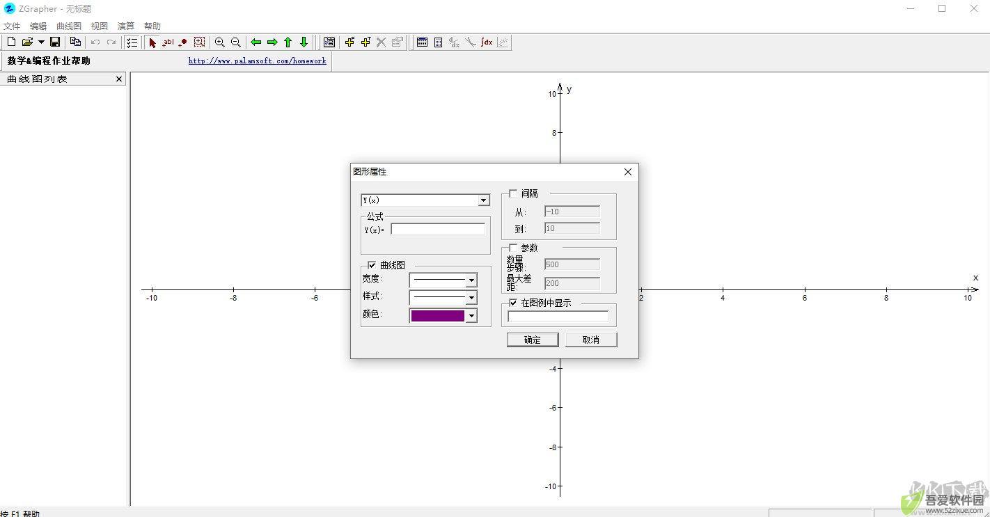Click the grayed graph properties icon
This screenshot has width=990, height=517.
pos(397,42)
